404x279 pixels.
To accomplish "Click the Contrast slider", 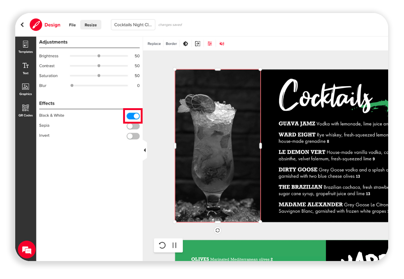I will pos(99,66).
